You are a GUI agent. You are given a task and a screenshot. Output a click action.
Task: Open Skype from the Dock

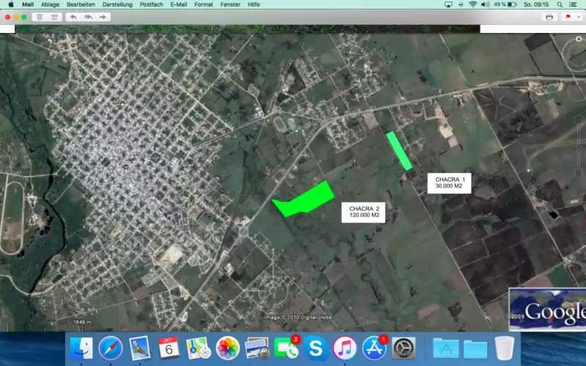point(315,347)
